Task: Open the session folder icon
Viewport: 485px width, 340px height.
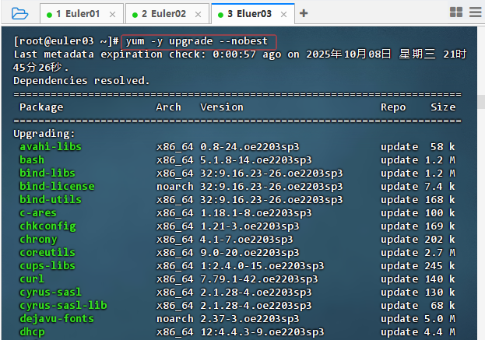Action: [19, 13]
